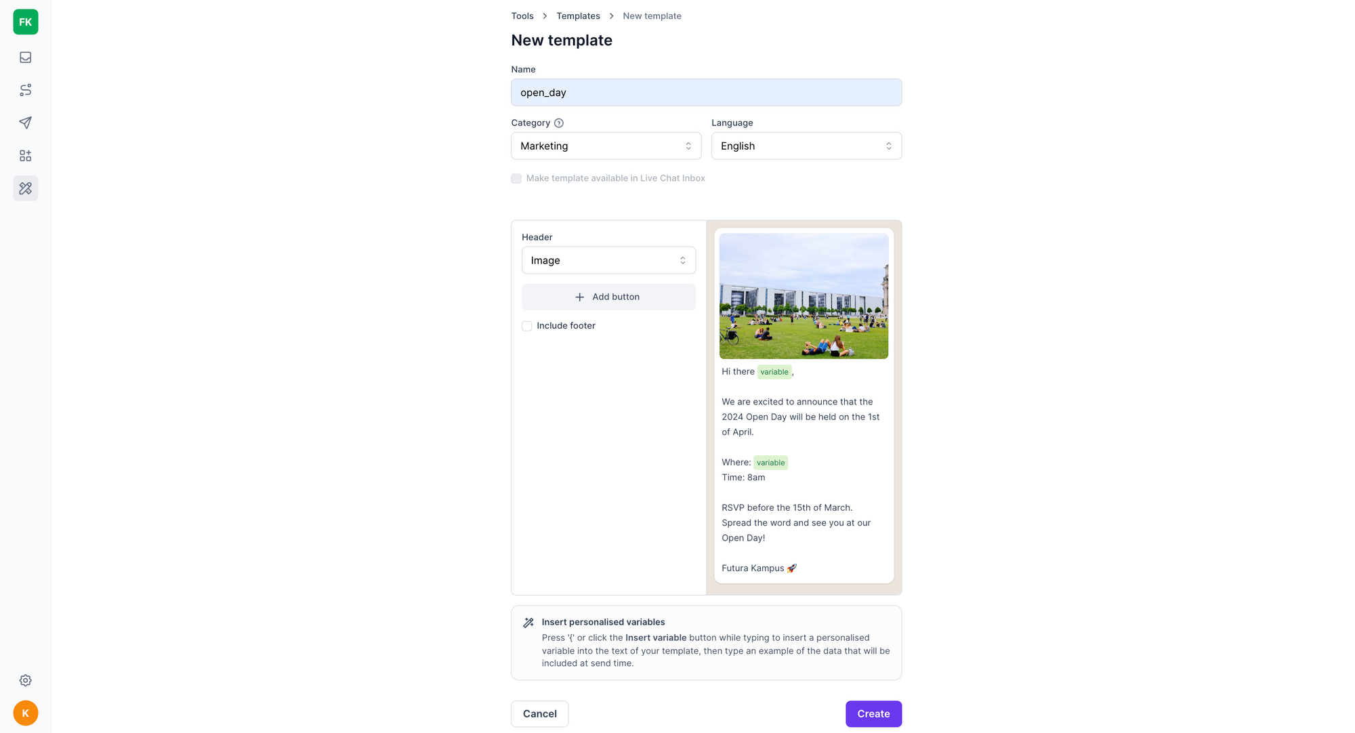The image size is (1355, 733).
Task: Open the Category dropdown showing Marketing
Action: [x=606, y=146]
